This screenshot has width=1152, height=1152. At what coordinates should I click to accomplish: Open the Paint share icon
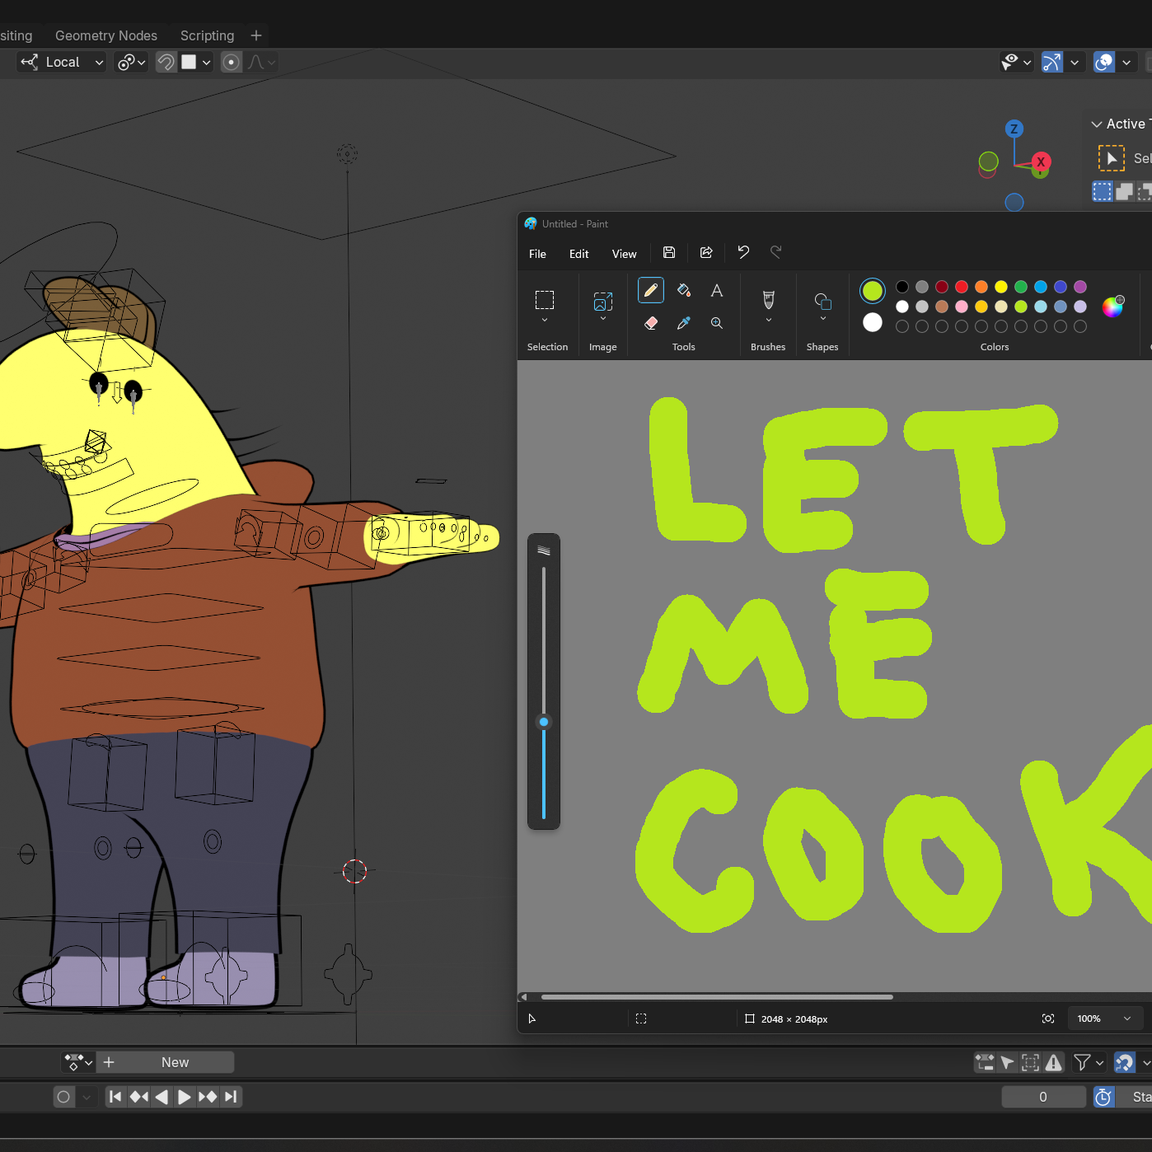pyautogui.click(x=706, y=253)
